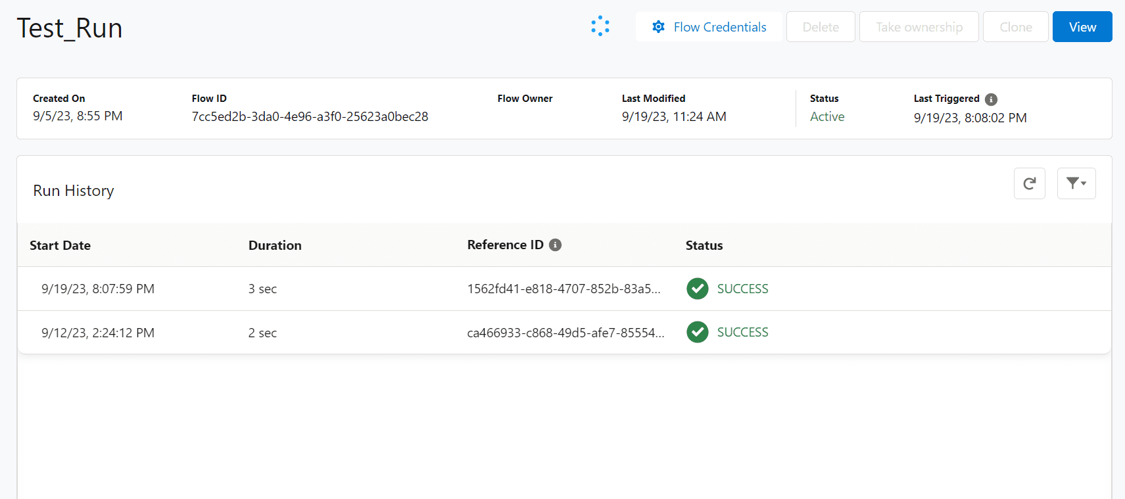Viewport: 1125px width, 499px height.
Task: Click reference ID ca466933-c868-49d5-afe7-85554...
Action: click(x=565, y=333)
